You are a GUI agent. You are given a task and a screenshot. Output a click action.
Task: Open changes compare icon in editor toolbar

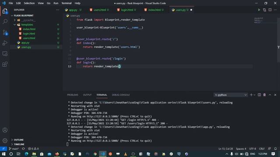click(264, 10)
